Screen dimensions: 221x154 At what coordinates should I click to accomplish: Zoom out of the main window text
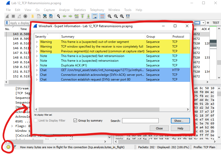(116, 16)
